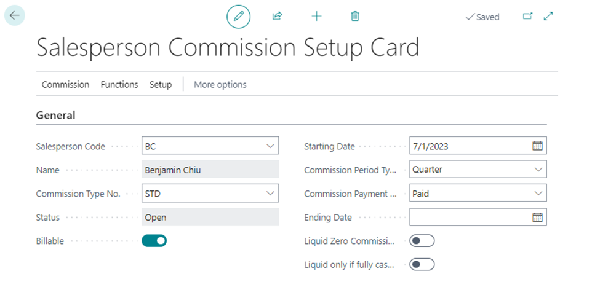The width and height of the screenshot is (600, 290).
Task: Click More options
Action: 220,84
